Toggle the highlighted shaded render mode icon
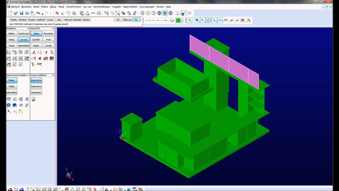Viewport: 339px width, 191px height. 165,13
